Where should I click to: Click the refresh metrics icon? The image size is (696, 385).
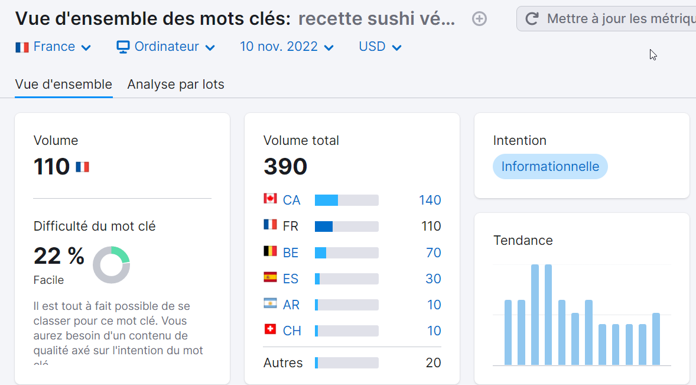click(x=531, y=19)
